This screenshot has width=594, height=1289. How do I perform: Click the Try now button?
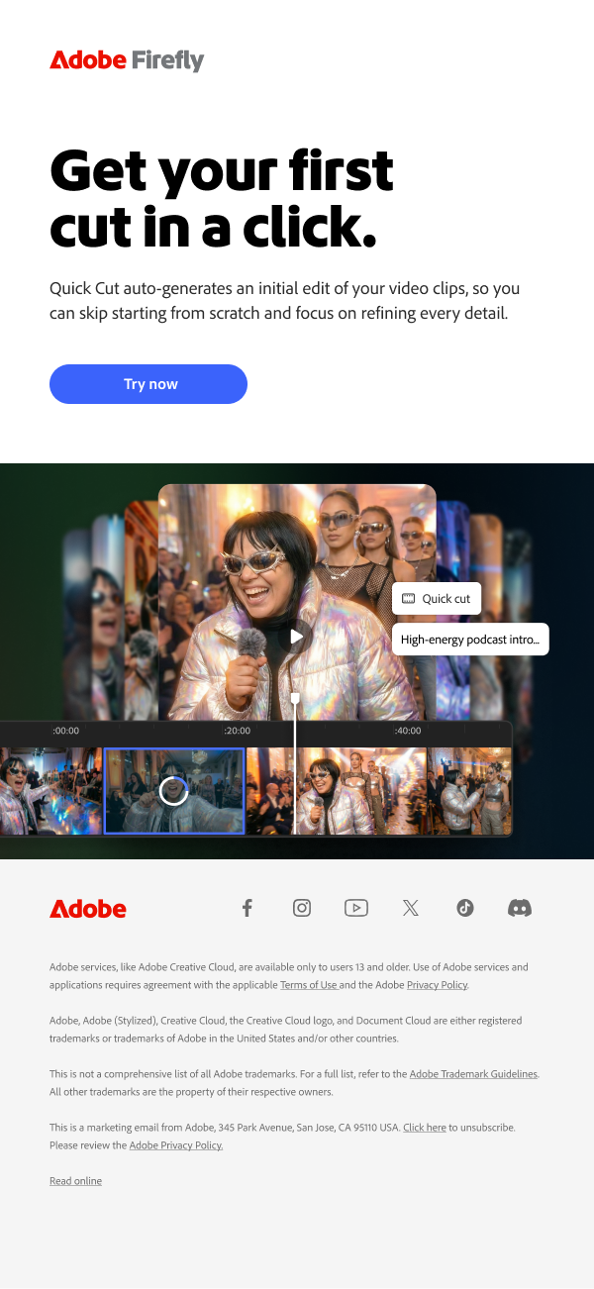pos(148,384)
